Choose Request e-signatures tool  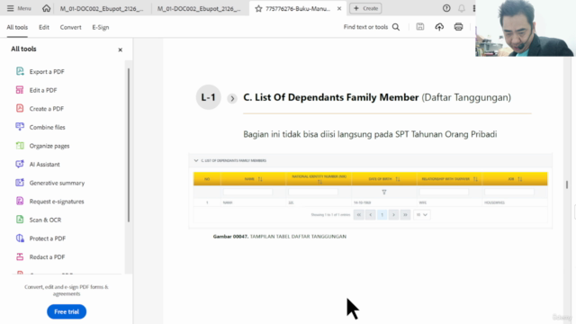pyautogui.click(x=57, y=202)
